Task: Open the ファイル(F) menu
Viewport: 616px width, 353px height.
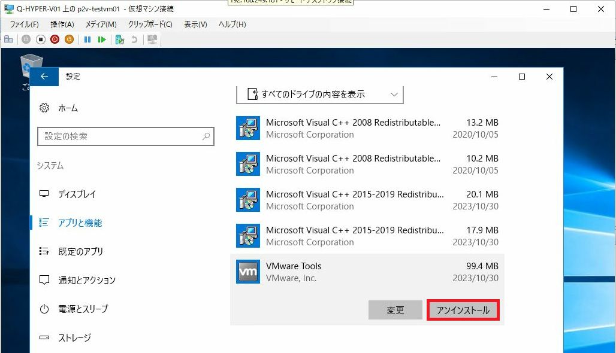Action: point(25,25)
